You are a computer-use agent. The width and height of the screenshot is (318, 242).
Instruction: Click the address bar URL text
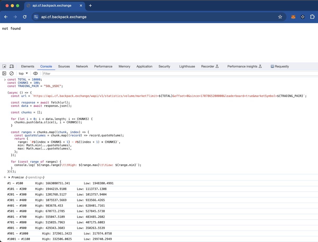coord(64,17)
